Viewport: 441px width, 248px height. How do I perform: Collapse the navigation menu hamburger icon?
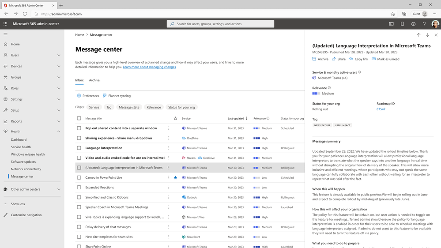point(5,34)
